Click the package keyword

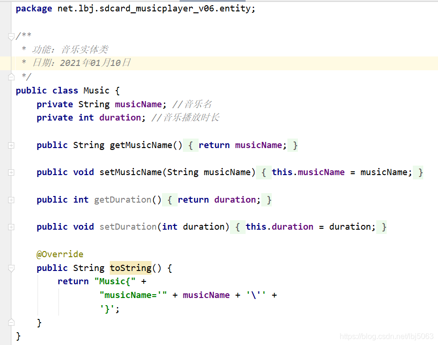point(34,9)
